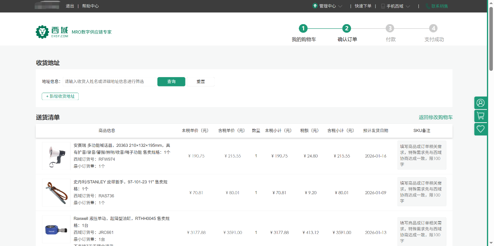Click the heart favorites sidebar icon

pyautogui.click(x=480, y=129)
